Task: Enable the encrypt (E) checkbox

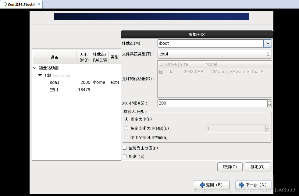Action: (125, 157)
